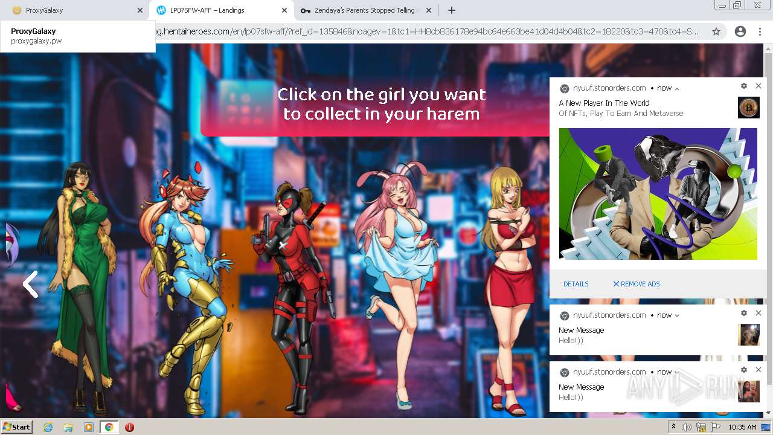Expand the bottom New Message notification

point(677,372)
